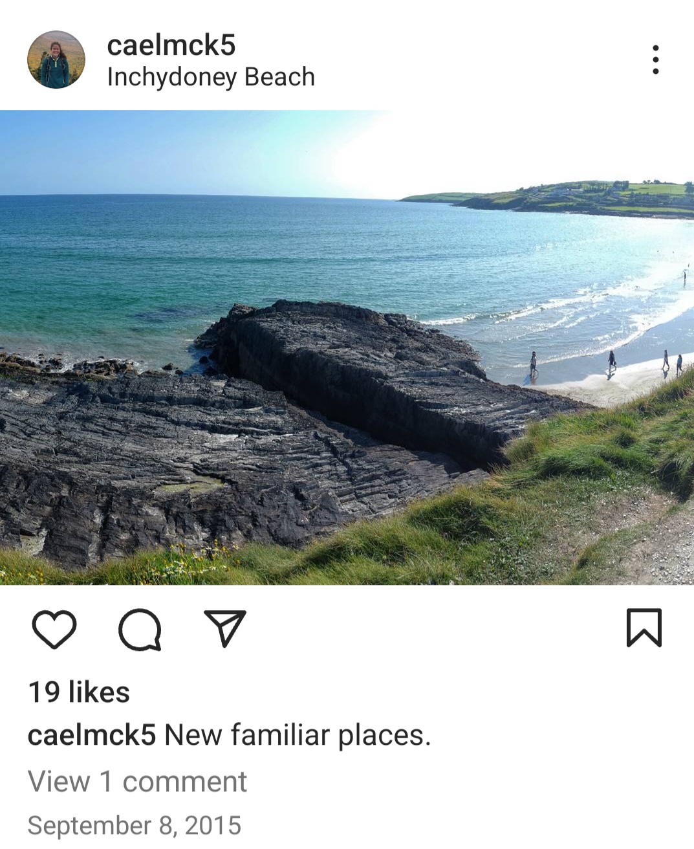
Task: Like the post with the heart icon
Action: point(54,628)
